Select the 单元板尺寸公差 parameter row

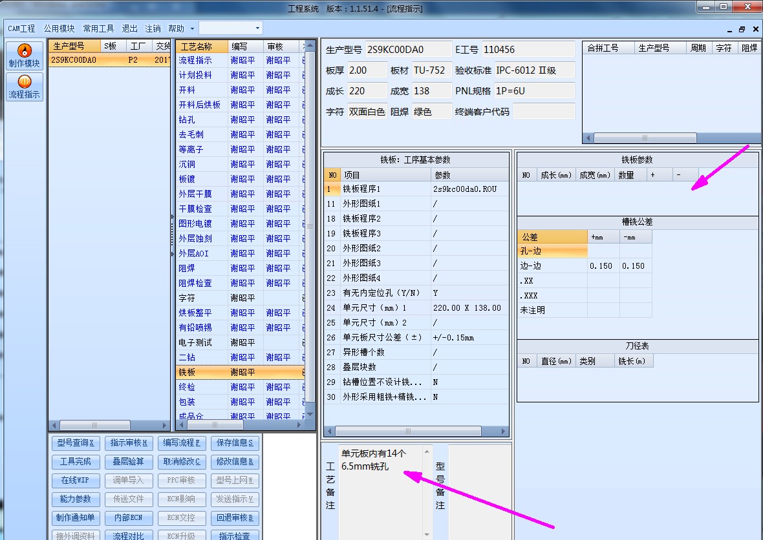tap(416, 337)
